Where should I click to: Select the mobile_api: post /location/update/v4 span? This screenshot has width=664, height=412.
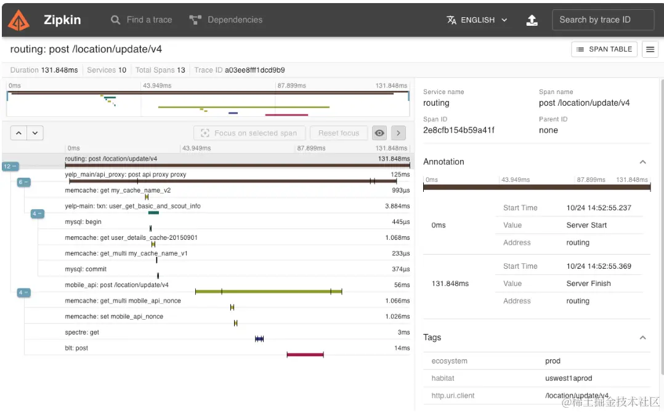pyautogui.click(x=237, y=287)
